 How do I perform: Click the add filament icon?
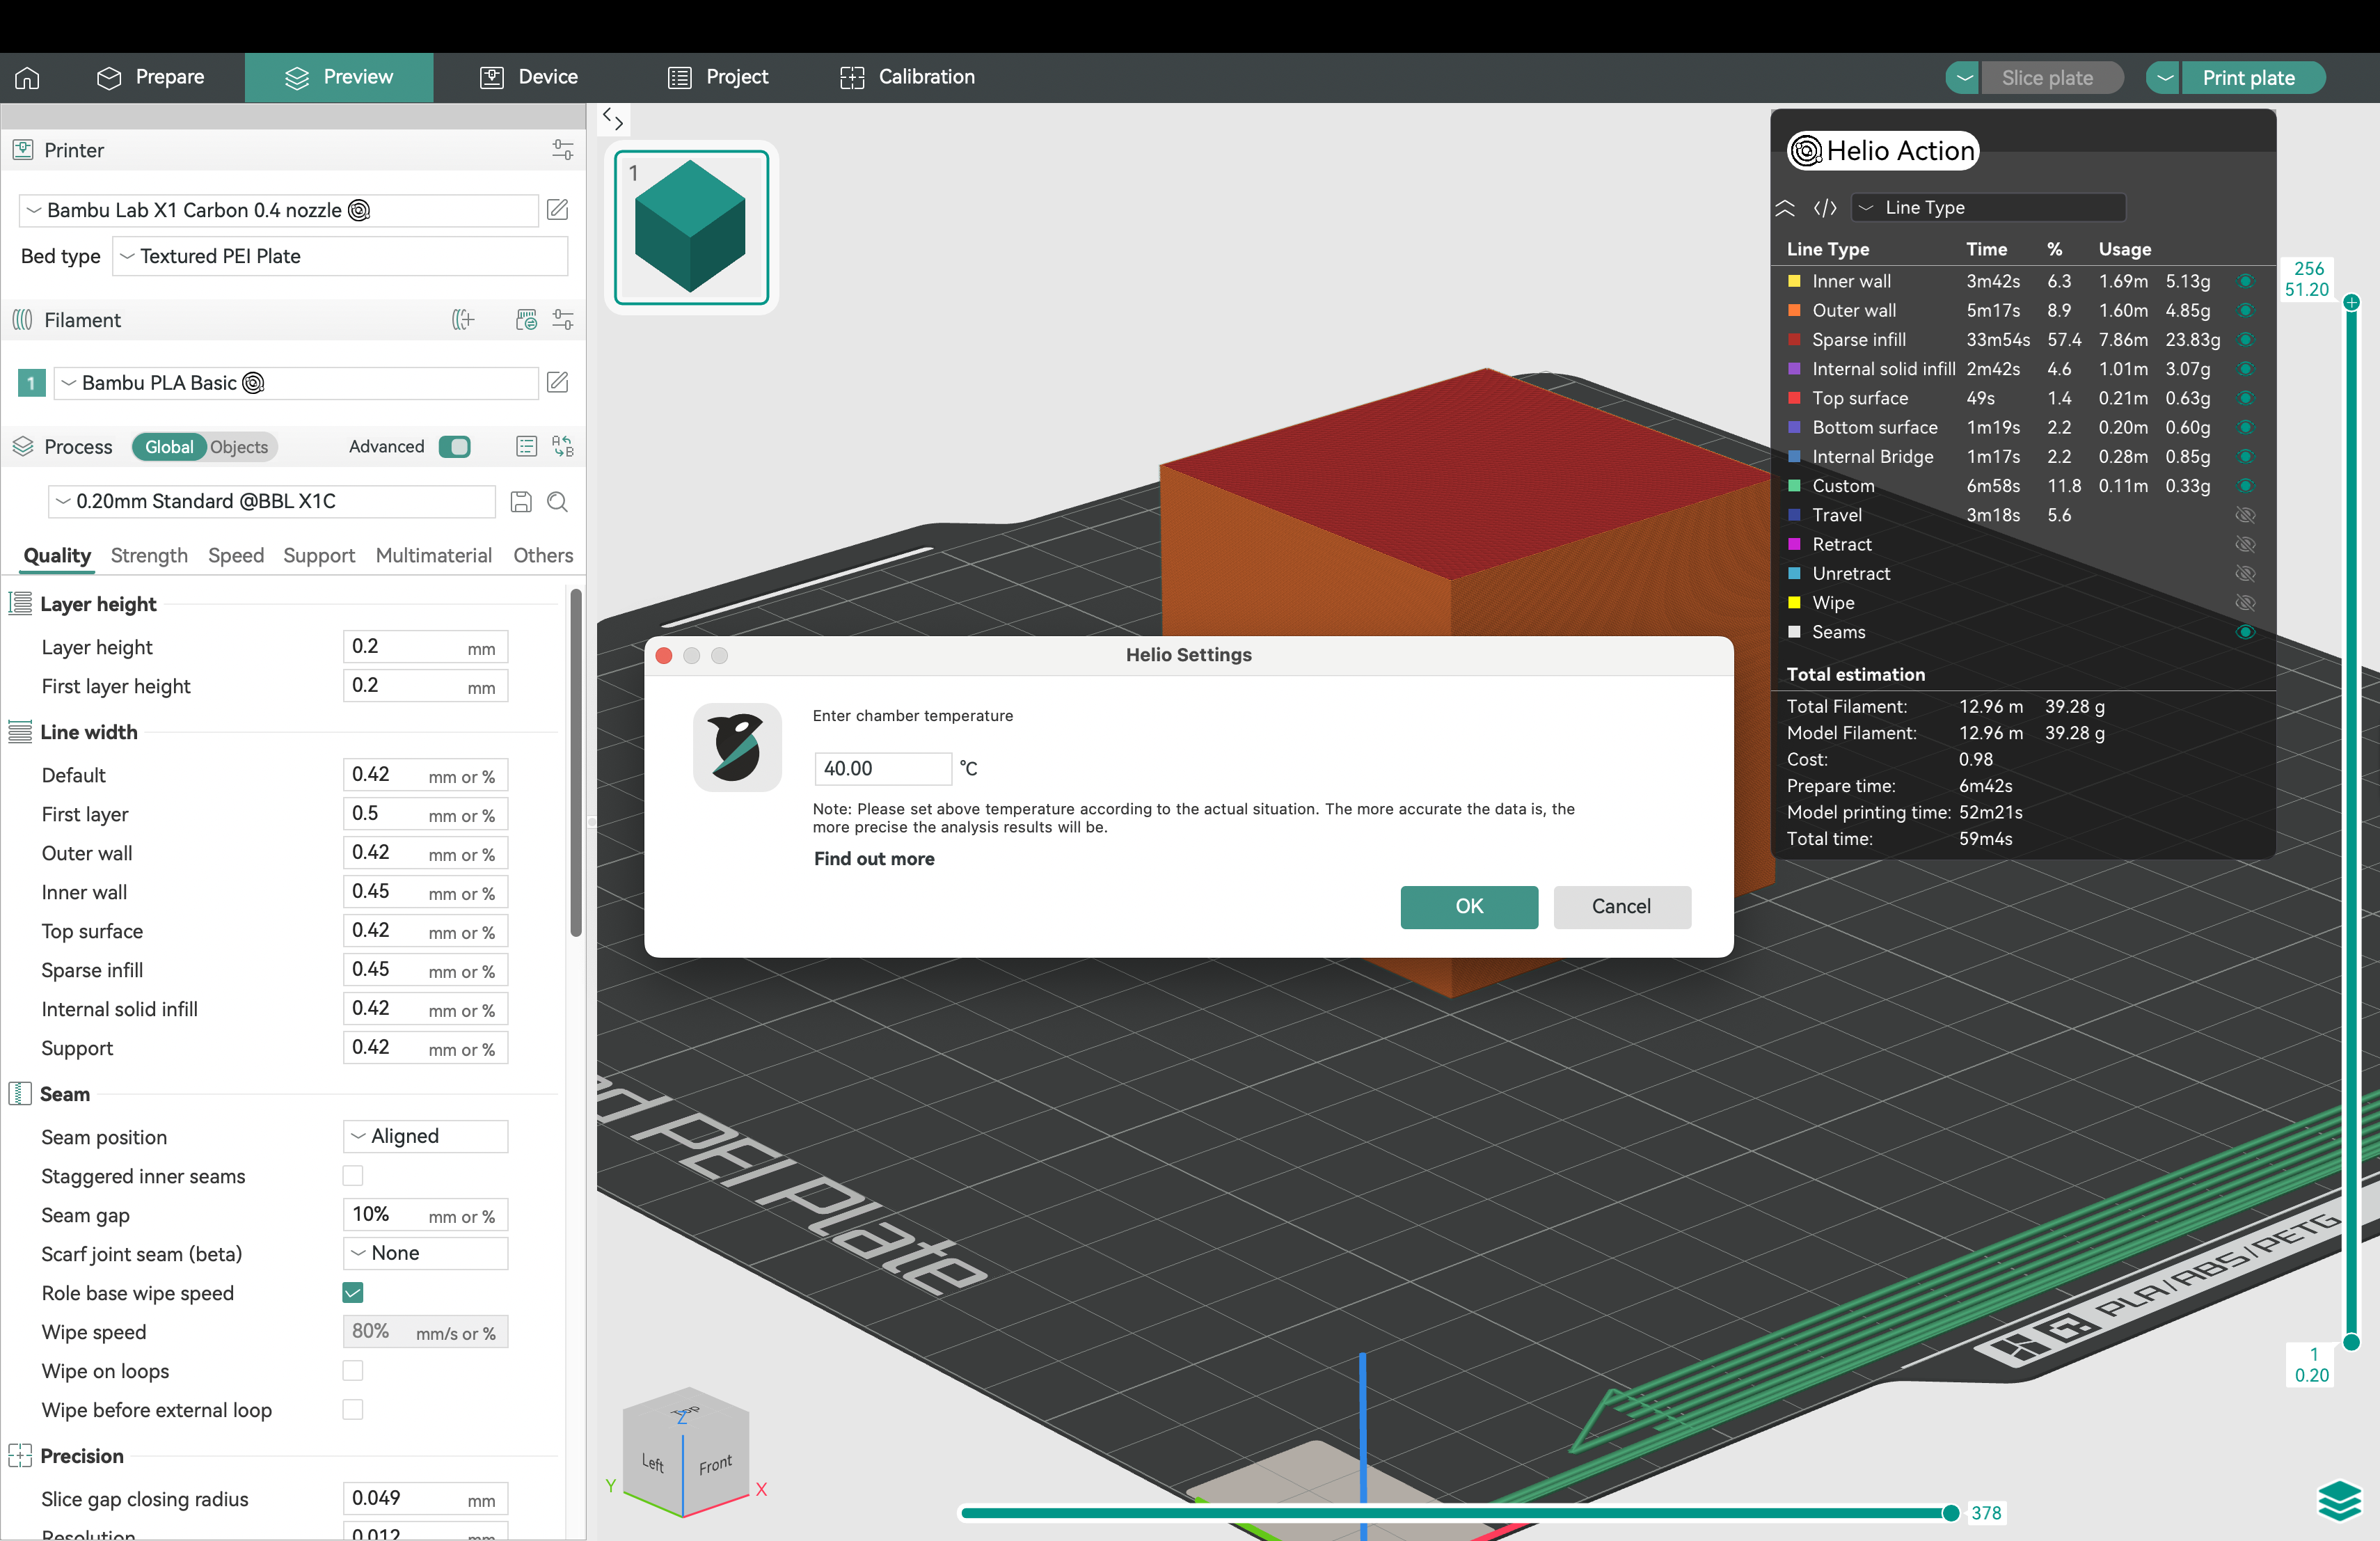463,320
